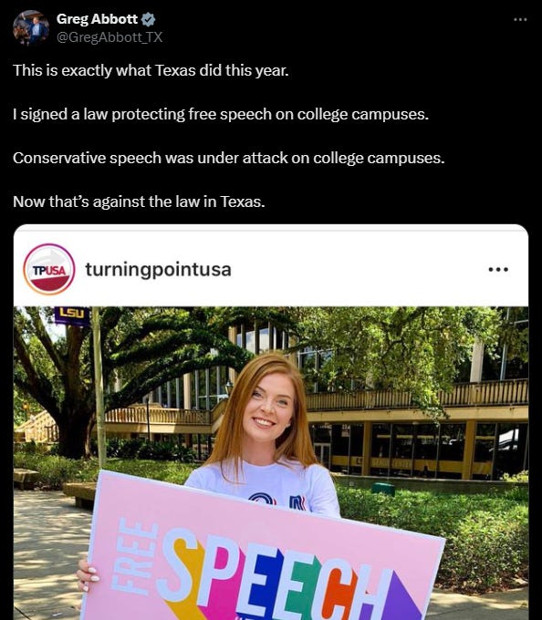The height and width of the screenshot is (620, 542).
Task: Click the sentence about signing a law
Action: (221, 114)
